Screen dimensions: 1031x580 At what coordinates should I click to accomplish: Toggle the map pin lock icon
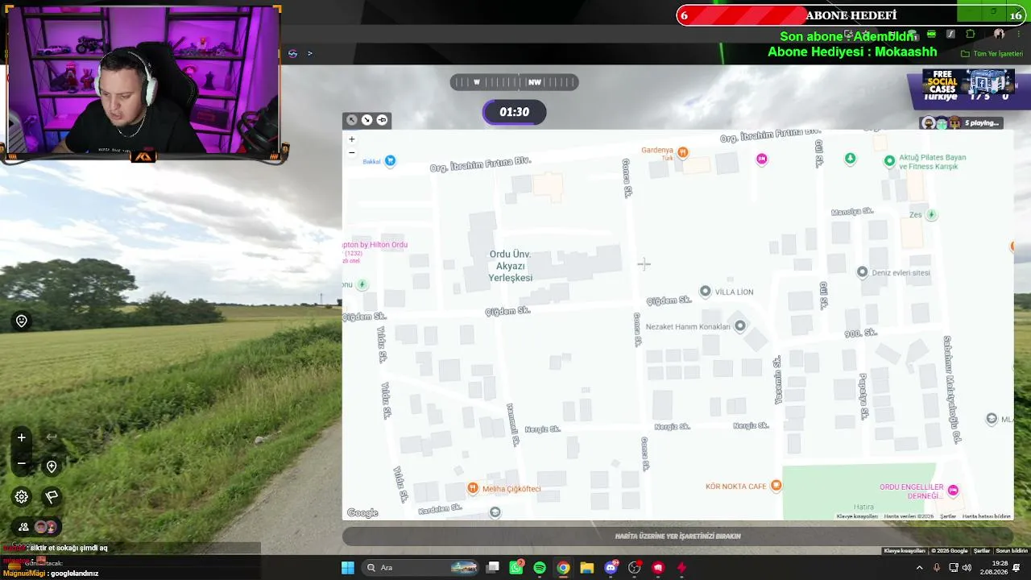pos(382,120)
